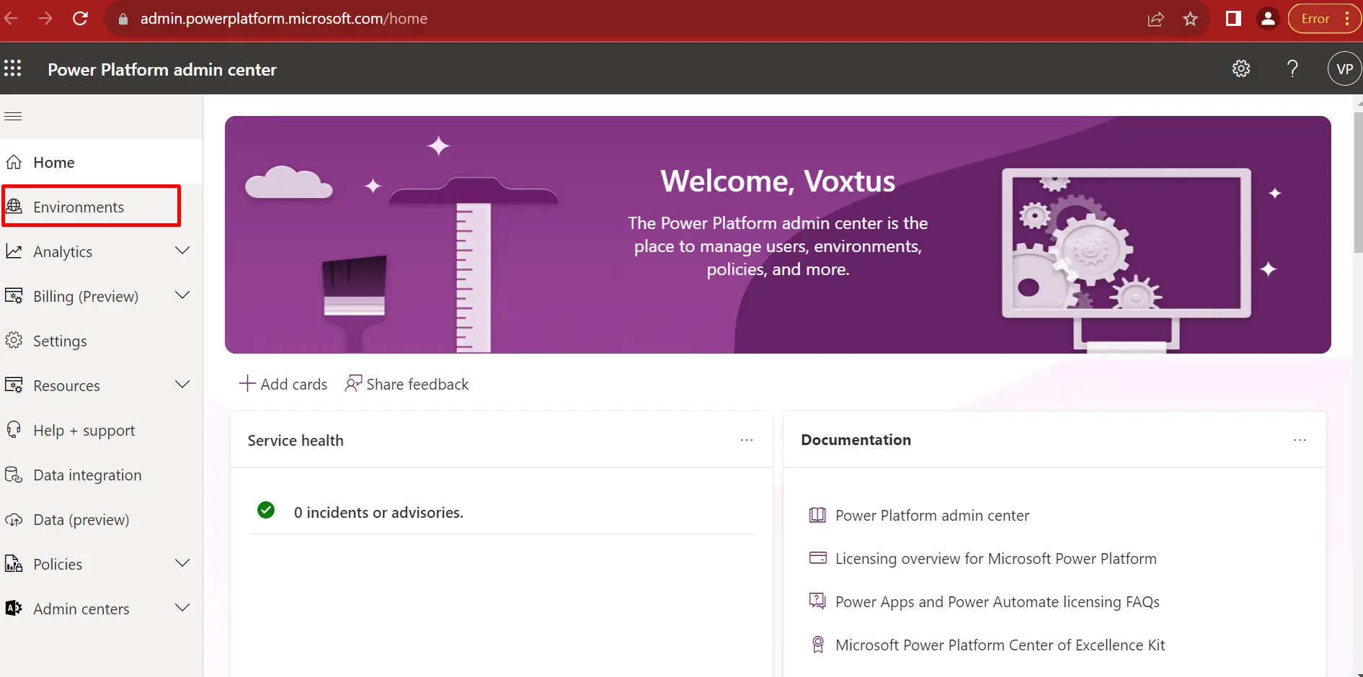Click the Welcome, Voxtus heading

(778, 181)
